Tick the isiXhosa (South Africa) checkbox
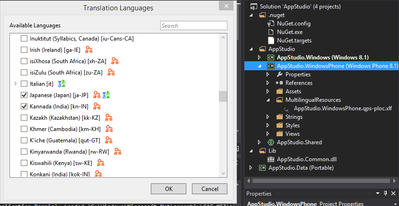Image resolution: width=399 pixels, height=206 pixels. click(x=24, y=61)
